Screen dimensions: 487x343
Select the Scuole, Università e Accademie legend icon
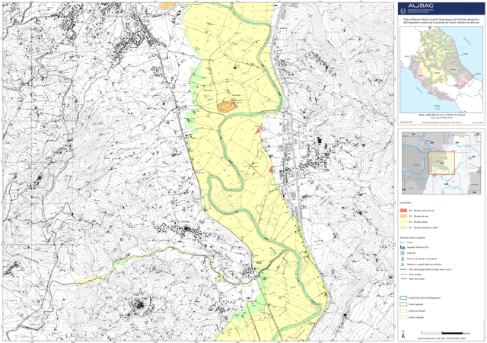(403, 259)
